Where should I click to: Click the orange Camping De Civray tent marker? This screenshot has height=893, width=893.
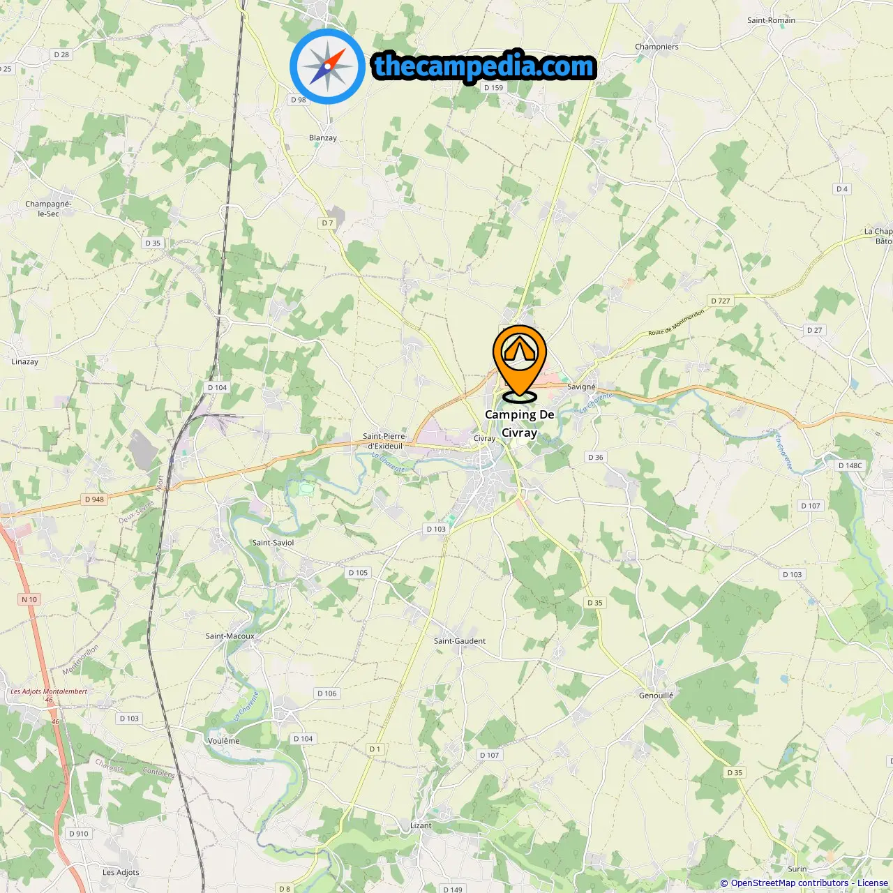point(520,363)
